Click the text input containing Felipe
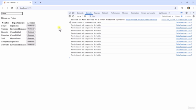196x110 pixels. point(12,13)
